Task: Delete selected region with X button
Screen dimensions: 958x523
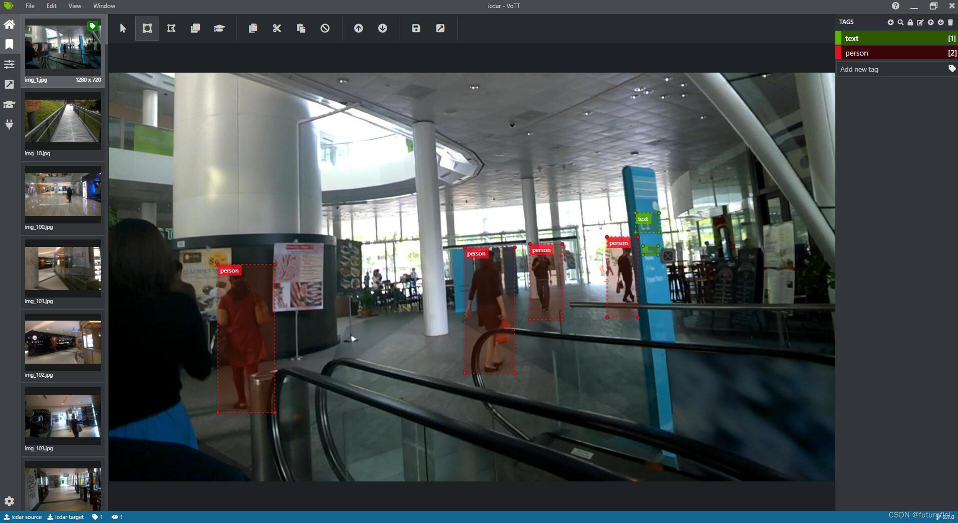Action: [x=668, y=256]
